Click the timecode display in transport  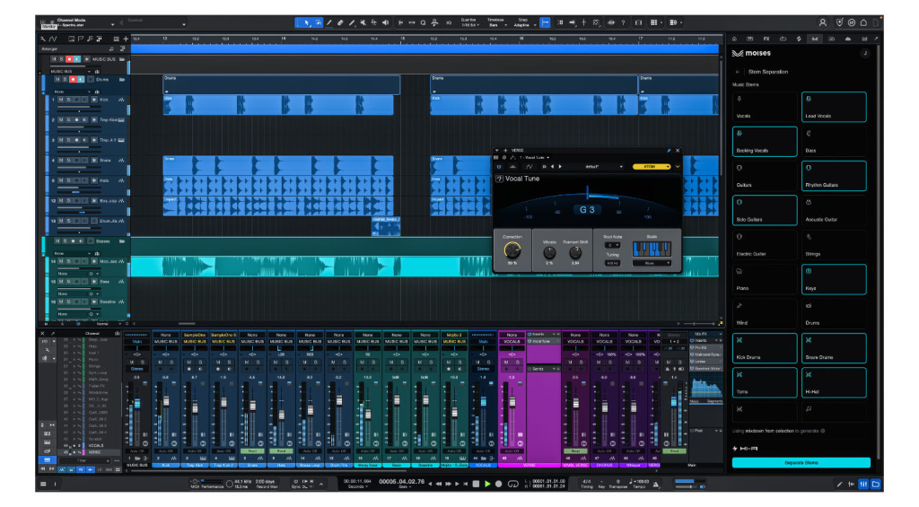pyautogui.click(x=402, y=482)
